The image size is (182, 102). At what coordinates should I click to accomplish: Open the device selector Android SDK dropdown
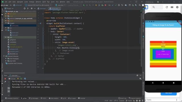tap(38, 5)
